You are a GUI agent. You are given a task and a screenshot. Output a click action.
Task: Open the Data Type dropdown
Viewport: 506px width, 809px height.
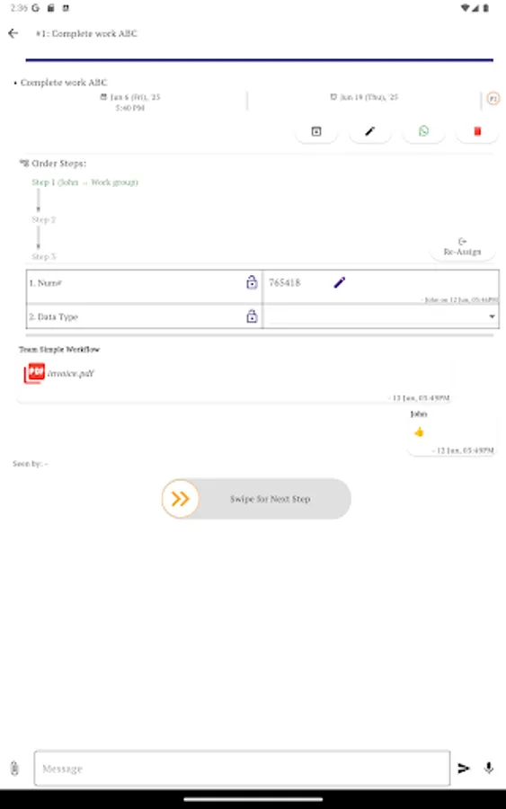coord(382,316)
